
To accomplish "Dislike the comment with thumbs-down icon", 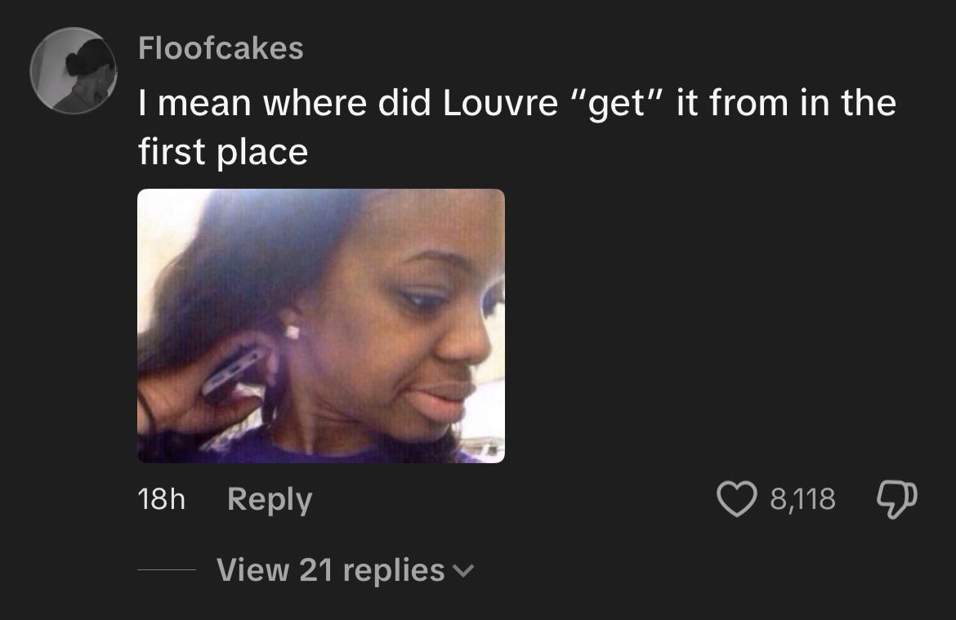I will pyautogui.click(x=896, y=499).
